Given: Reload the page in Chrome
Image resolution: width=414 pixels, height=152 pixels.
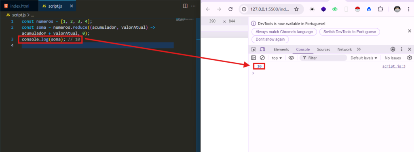Looking at the screenshot, I should tap(230, 9).
